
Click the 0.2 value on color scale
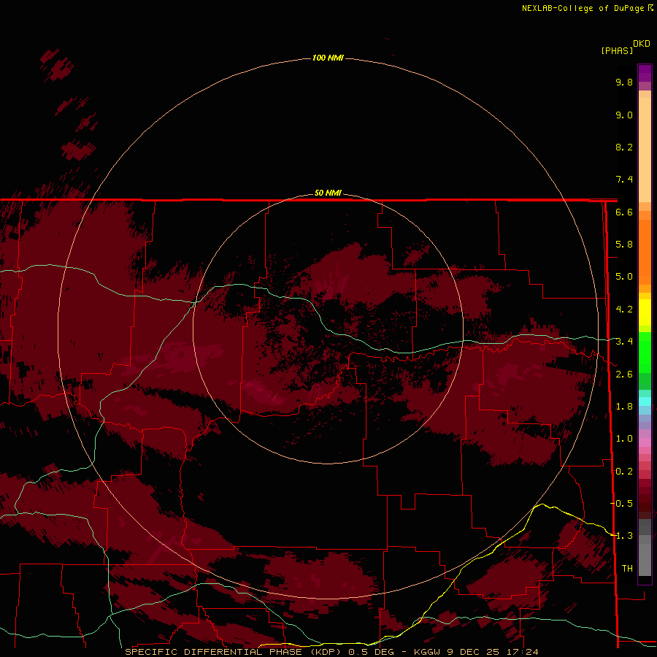(624, 472)
